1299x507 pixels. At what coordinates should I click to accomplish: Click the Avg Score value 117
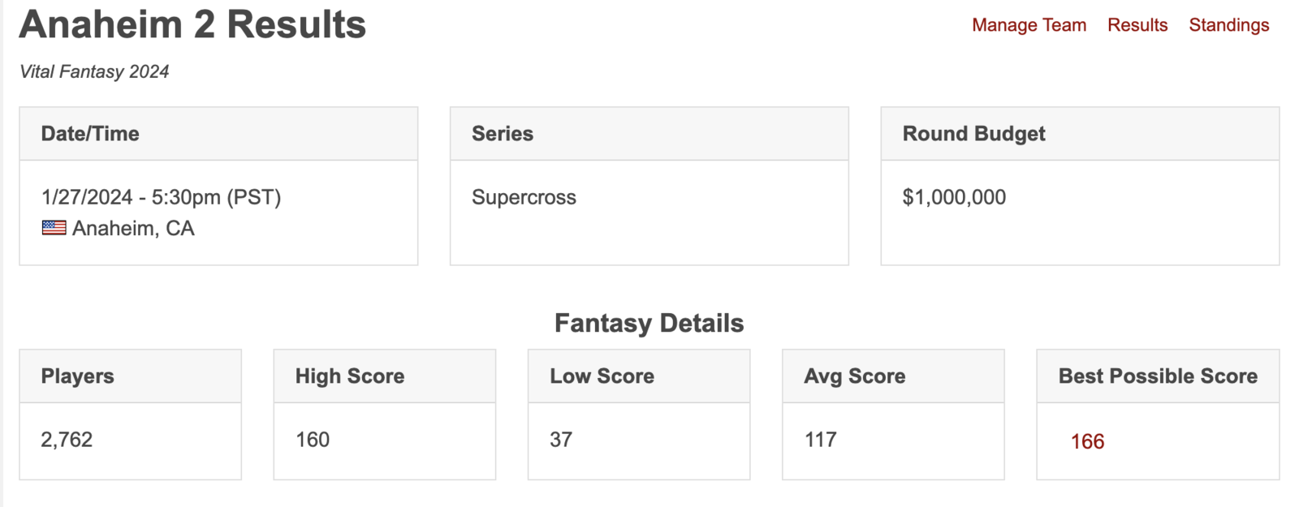pos(821,440)
